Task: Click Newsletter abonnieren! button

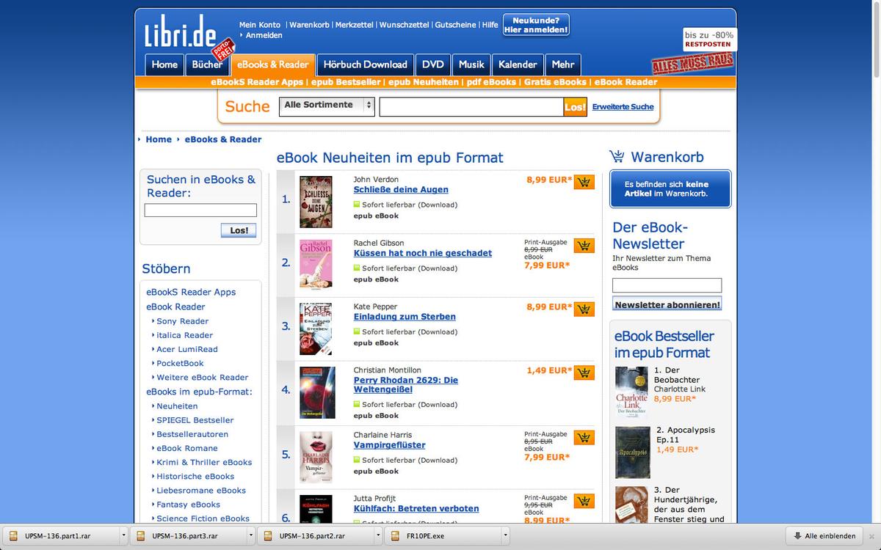Action: 667,304
